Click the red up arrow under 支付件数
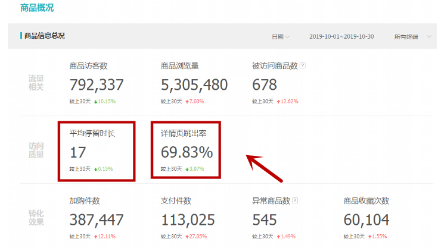 [x=185, y=237]
